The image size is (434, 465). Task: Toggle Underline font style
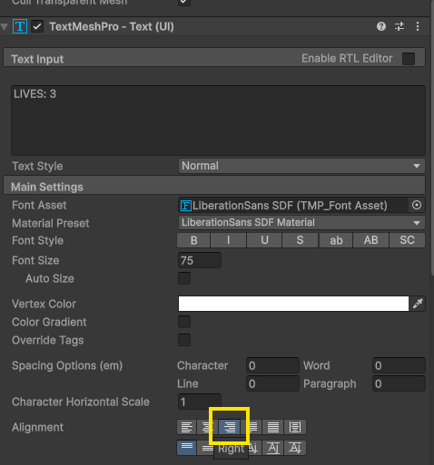point(264,240)
